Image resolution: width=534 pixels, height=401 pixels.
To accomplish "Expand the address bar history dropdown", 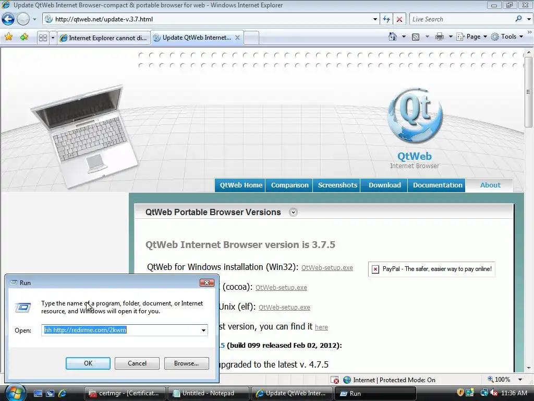I will click(x=375, y=19).
